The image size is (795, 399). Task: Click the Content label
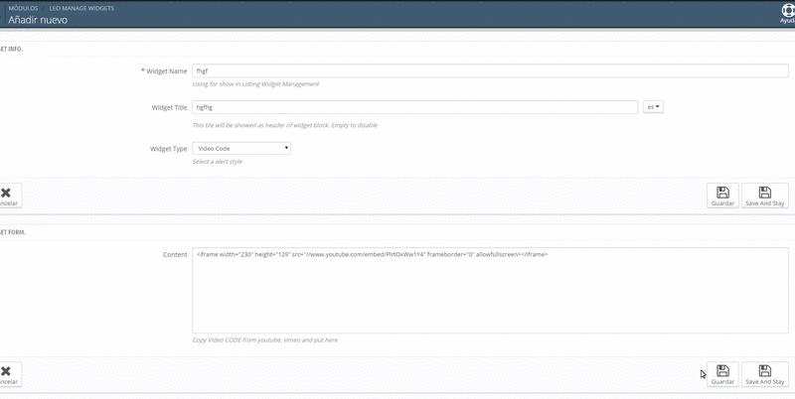click(175, 255)
